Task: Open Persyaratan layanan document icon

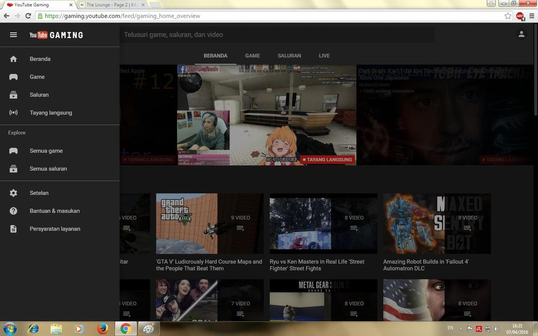Action: 13,229
